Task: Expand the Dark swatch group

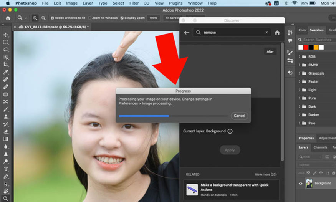Action: (x=300, y=106)
